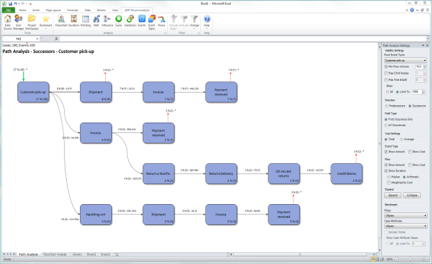The height and width of the screenshot is (264, 432).
Task: Open the Case Attribute dropdown
Action: [x=406, y=226]
